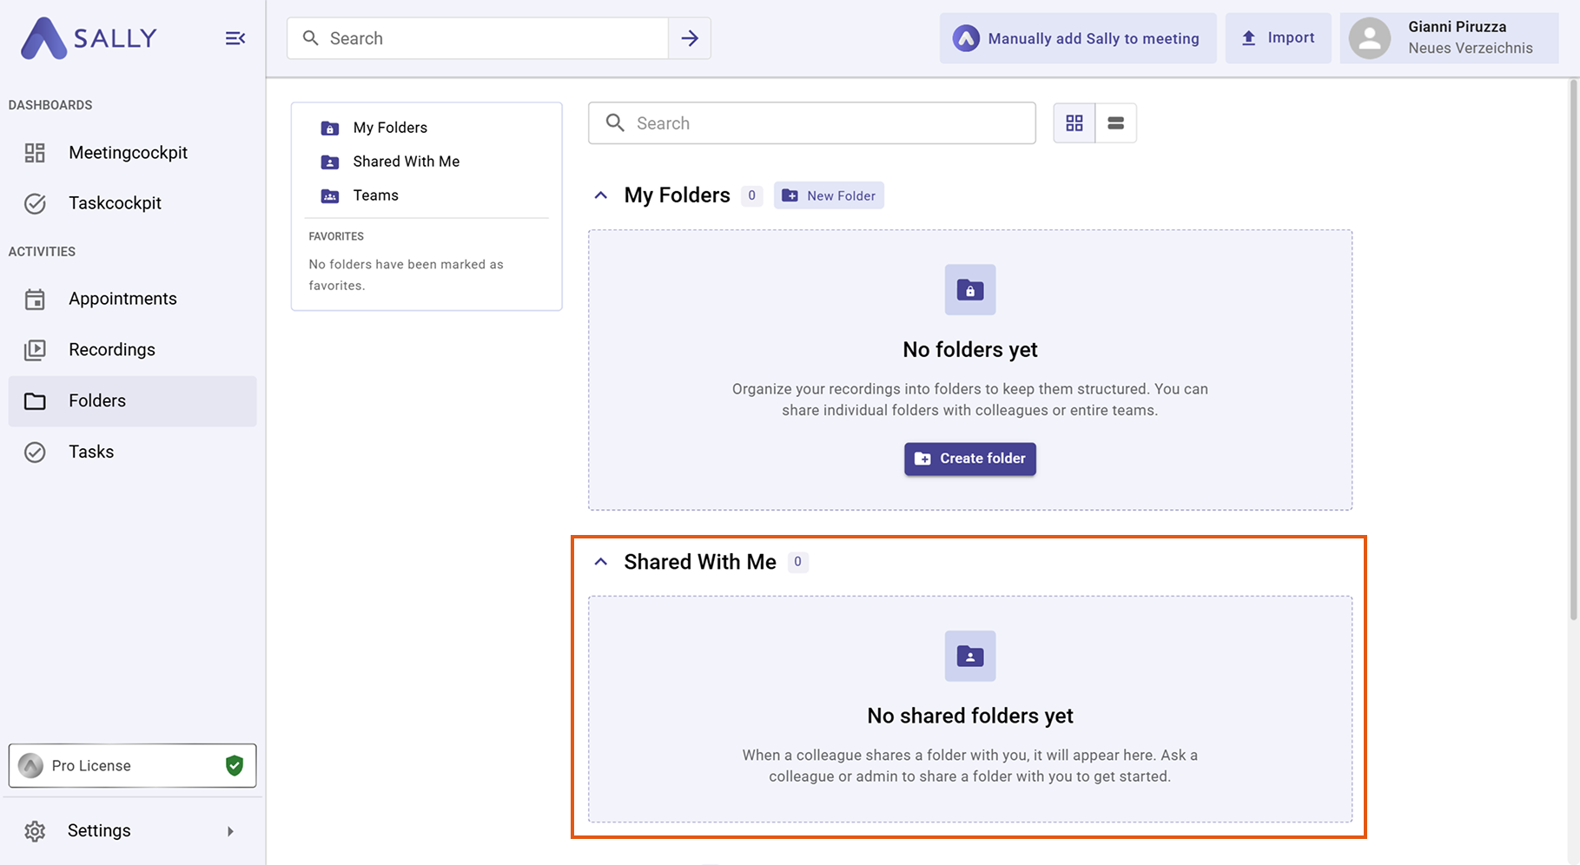Viewport: 1580px width, 865px height.
Task: Switch to grid view
Action: tap(1074, 123)
